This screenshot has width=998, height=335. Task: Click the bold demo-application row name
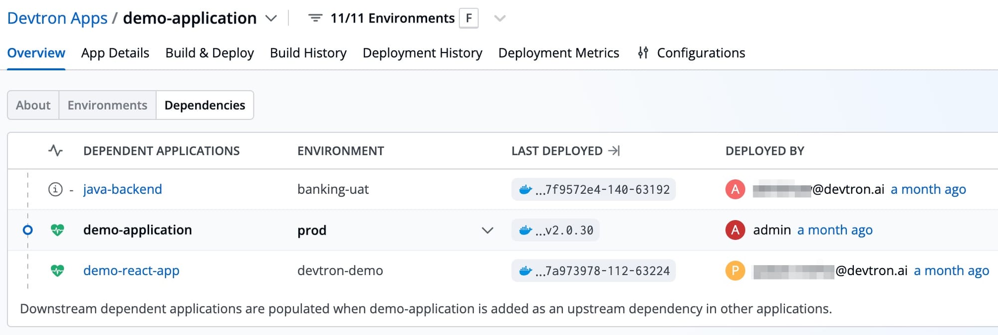click(138, 230)
